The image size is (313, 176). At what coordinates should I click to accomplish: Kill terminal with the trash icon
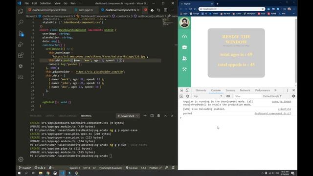pyautogui.click(x=158, y=116)
